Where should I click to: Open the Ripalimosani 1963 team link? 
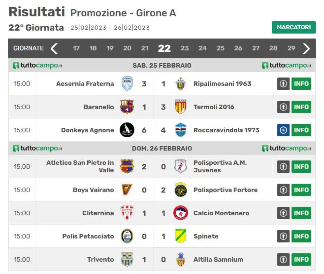pos(222,84)
